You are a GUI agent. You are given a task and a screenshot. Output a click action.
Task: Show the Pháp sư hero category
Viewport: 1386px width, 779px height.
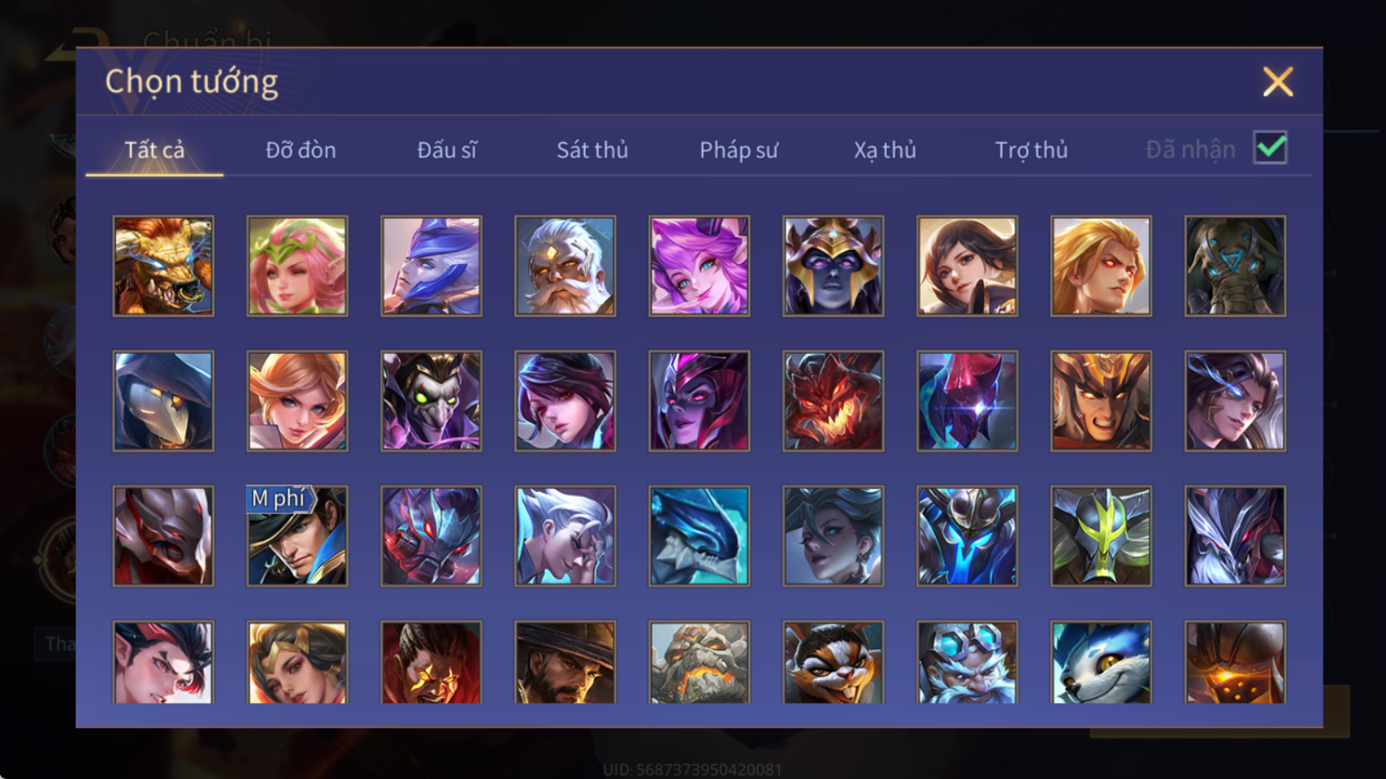coord(739,150)
